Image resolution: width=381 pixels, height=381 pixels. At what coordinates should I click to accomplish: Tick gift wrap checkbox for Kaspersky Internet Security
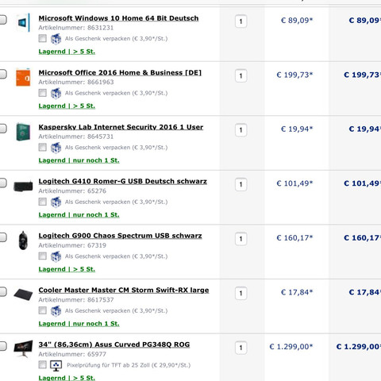pyautogui.click(x=42, y=147)
